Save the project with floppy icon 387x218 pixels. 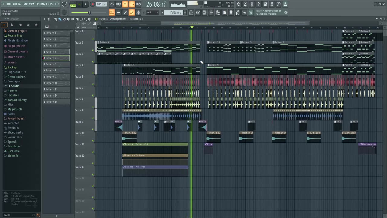point(265,4)
